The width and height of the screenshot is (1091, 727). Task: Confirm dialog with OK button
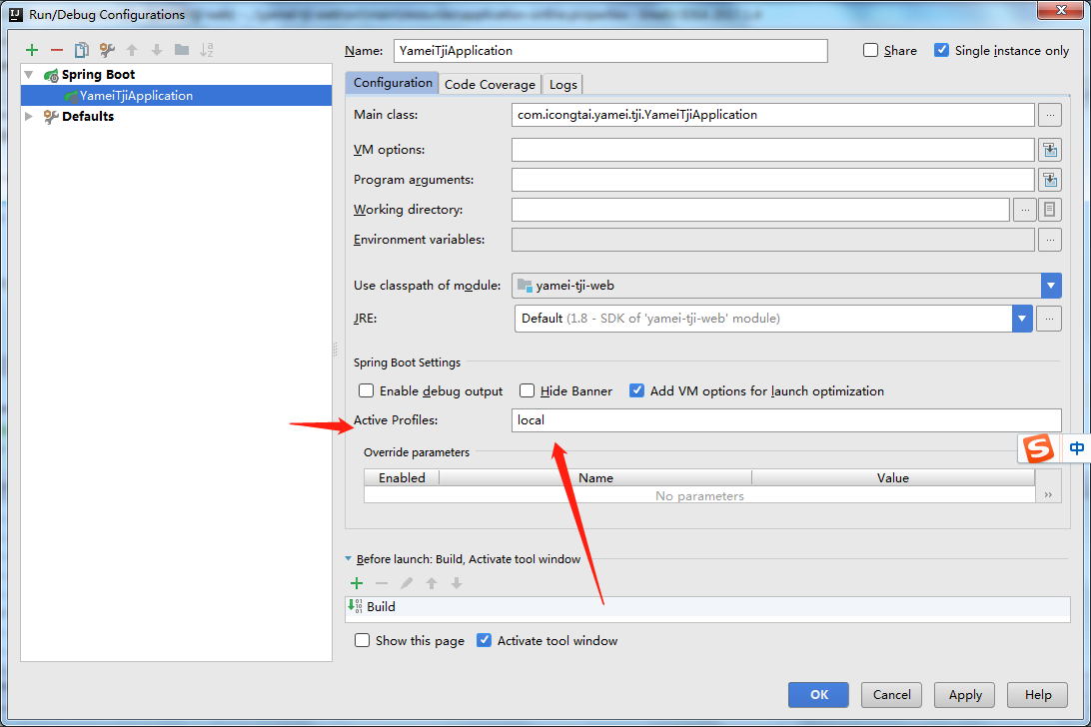[x=818, y=695]
